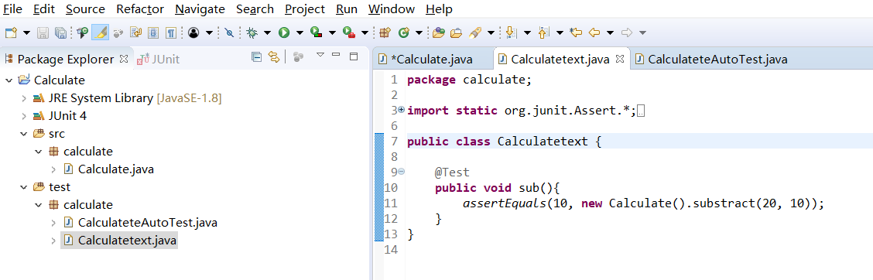
Task: Open the Edit menu
Action: tap(43, 9)
